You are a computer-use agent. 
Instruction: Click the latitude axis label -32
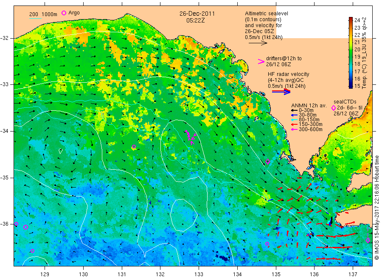point(4,38)
